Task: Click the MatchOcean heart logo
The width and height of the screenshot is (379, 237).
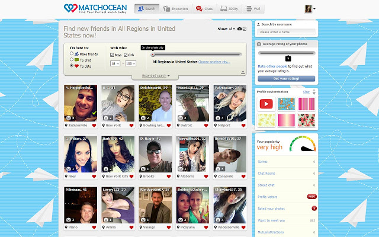Action: 70,8
